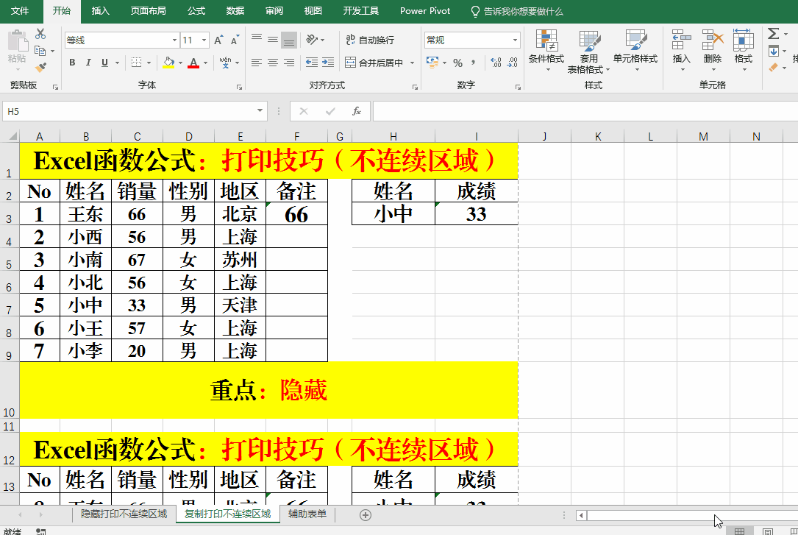Click the AutoSum sigma icon
This screenshot has height=535, width=798.
pos(773,34)
